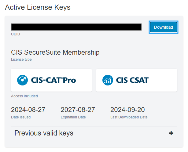Click the Date Issued caption
This screenshot has width=188, height=152.
[21, 117]
